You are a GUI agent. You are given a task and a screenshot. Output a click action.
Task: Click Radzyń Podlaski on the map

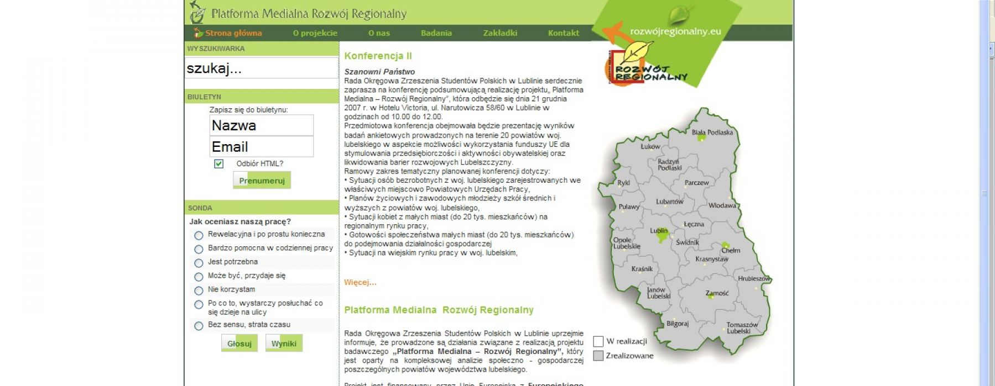(669, 165)
